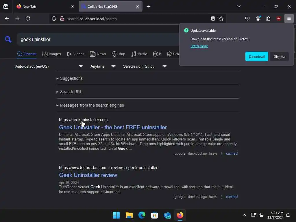Viewport: 296px width, 222px height.
Task: Open the notifications bell icon
Action: coord(288,215)
